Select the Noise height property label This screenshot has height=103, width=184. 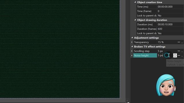tap(145, 56)
